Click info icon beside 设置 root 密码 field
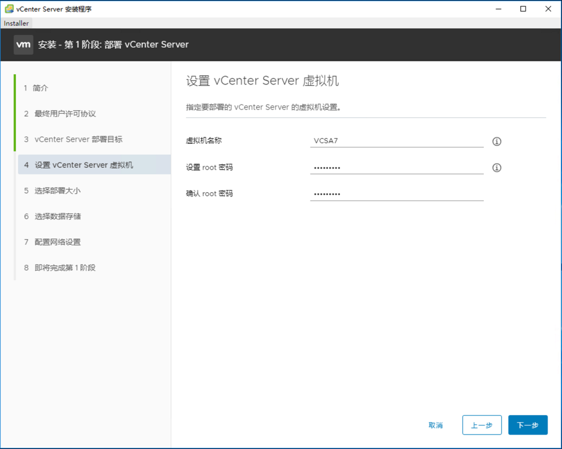The image size is (562, 449). click(496, 167)
